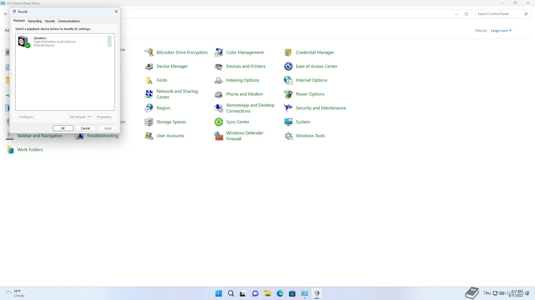Click the Apply button

108,128
